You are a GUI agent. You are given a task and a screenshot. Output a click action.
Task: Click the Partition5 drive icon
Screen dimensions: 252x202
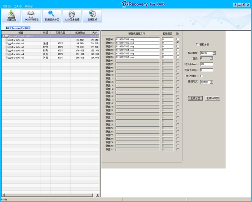click(x=10, y=57)
